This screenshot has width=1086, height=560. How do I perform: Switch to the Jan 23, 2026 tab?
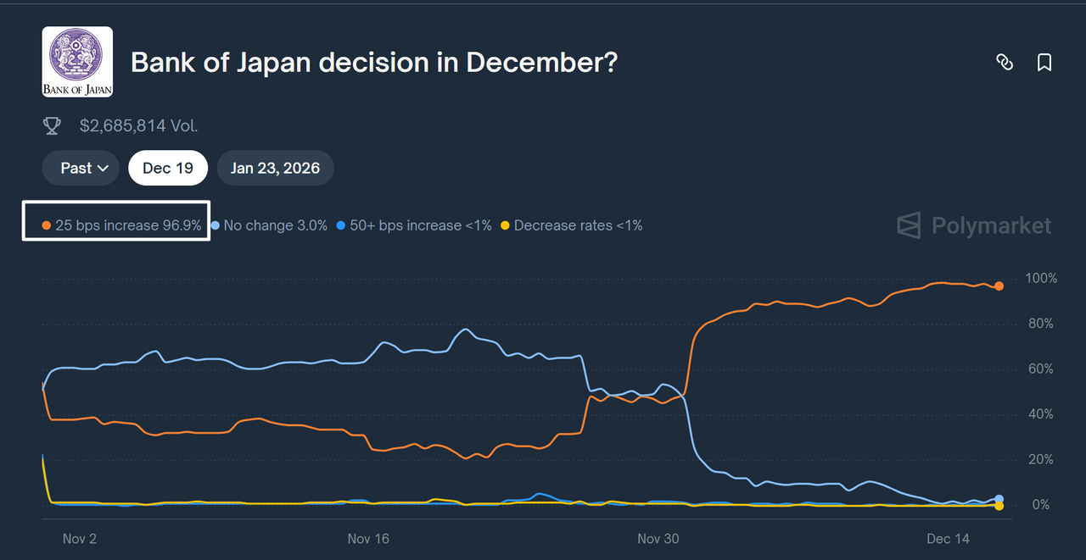(x=275, y=168)
